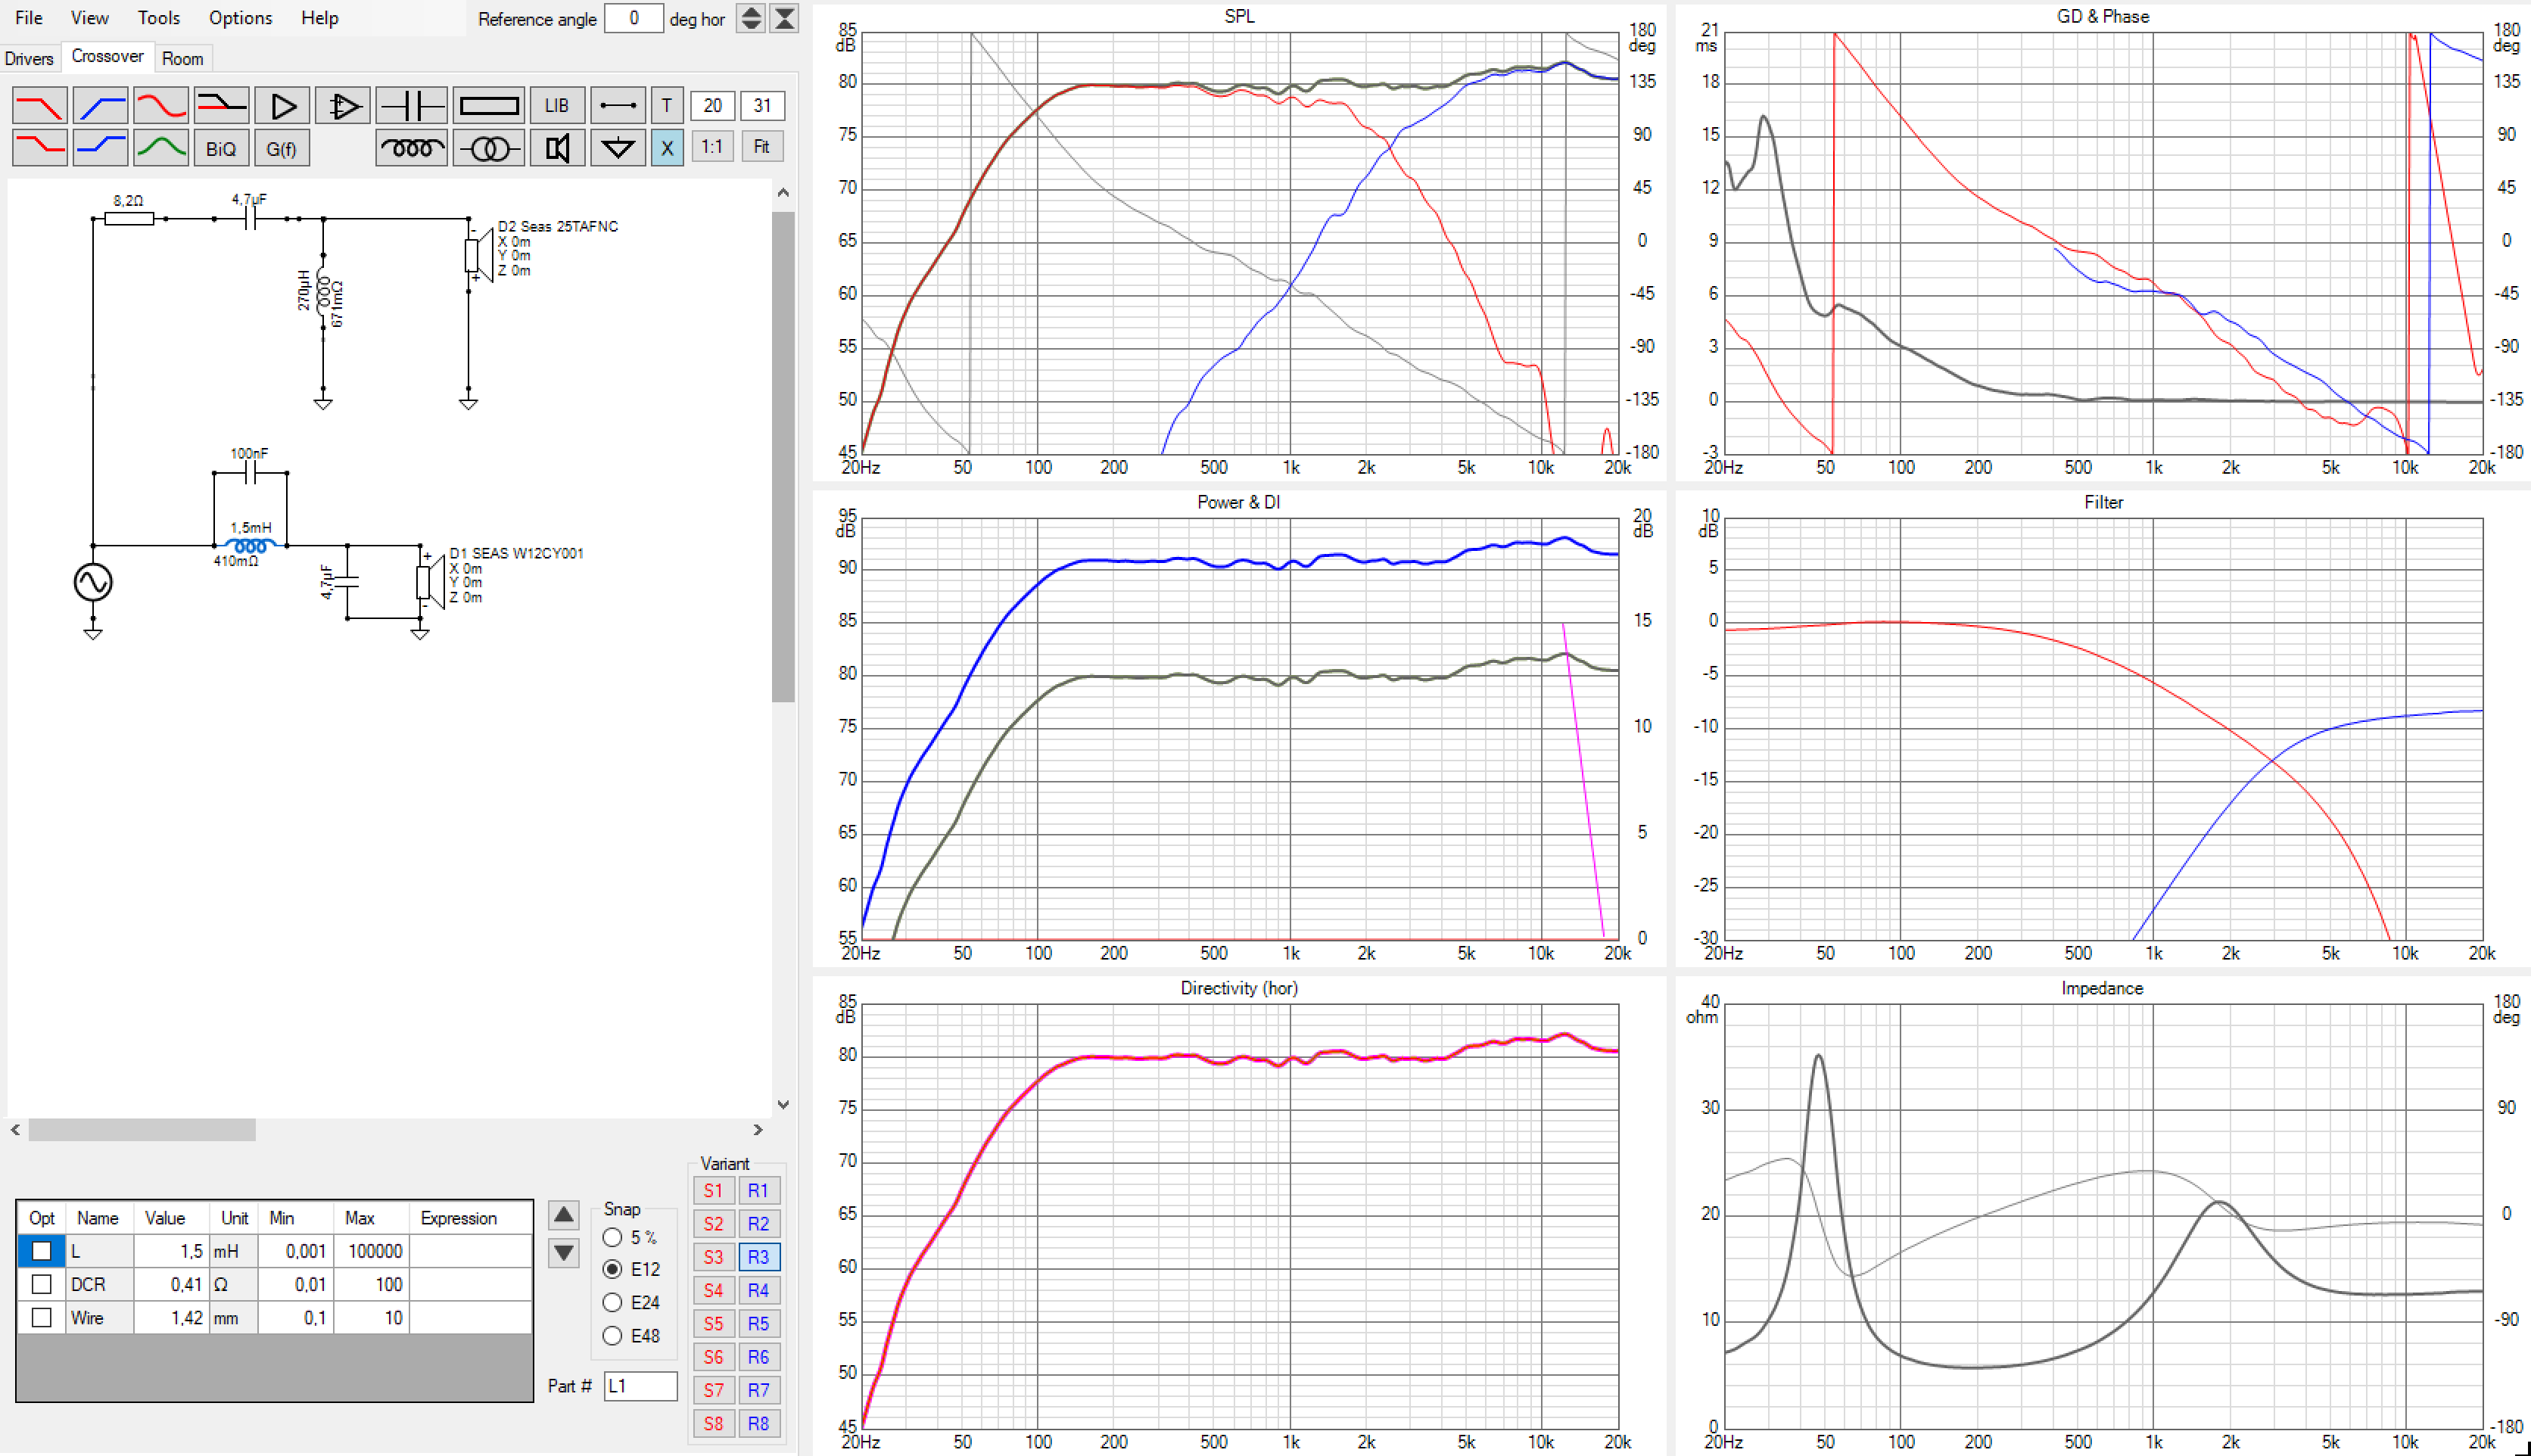The height and width of the screenshot is (1456, 2531).
Task: Toggle the highlighted X button
Action: click(x=667, y=148)
